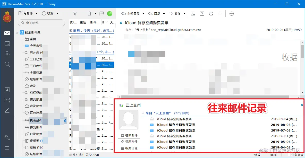Click the translate text icon in reading toolbar
The width and height of the screenshot is (305, 158).
click(x=193, y=14)
